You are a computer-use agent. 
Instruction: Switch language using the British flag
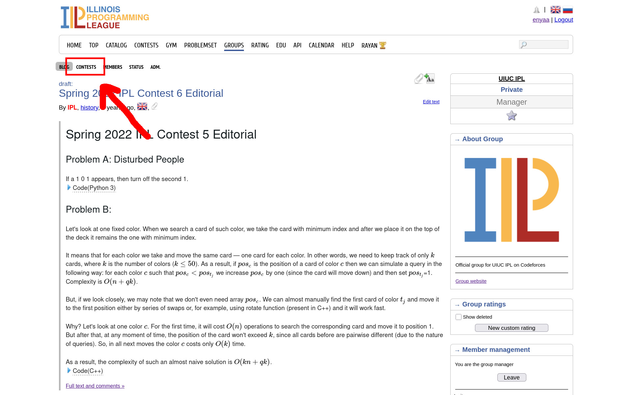555,10
